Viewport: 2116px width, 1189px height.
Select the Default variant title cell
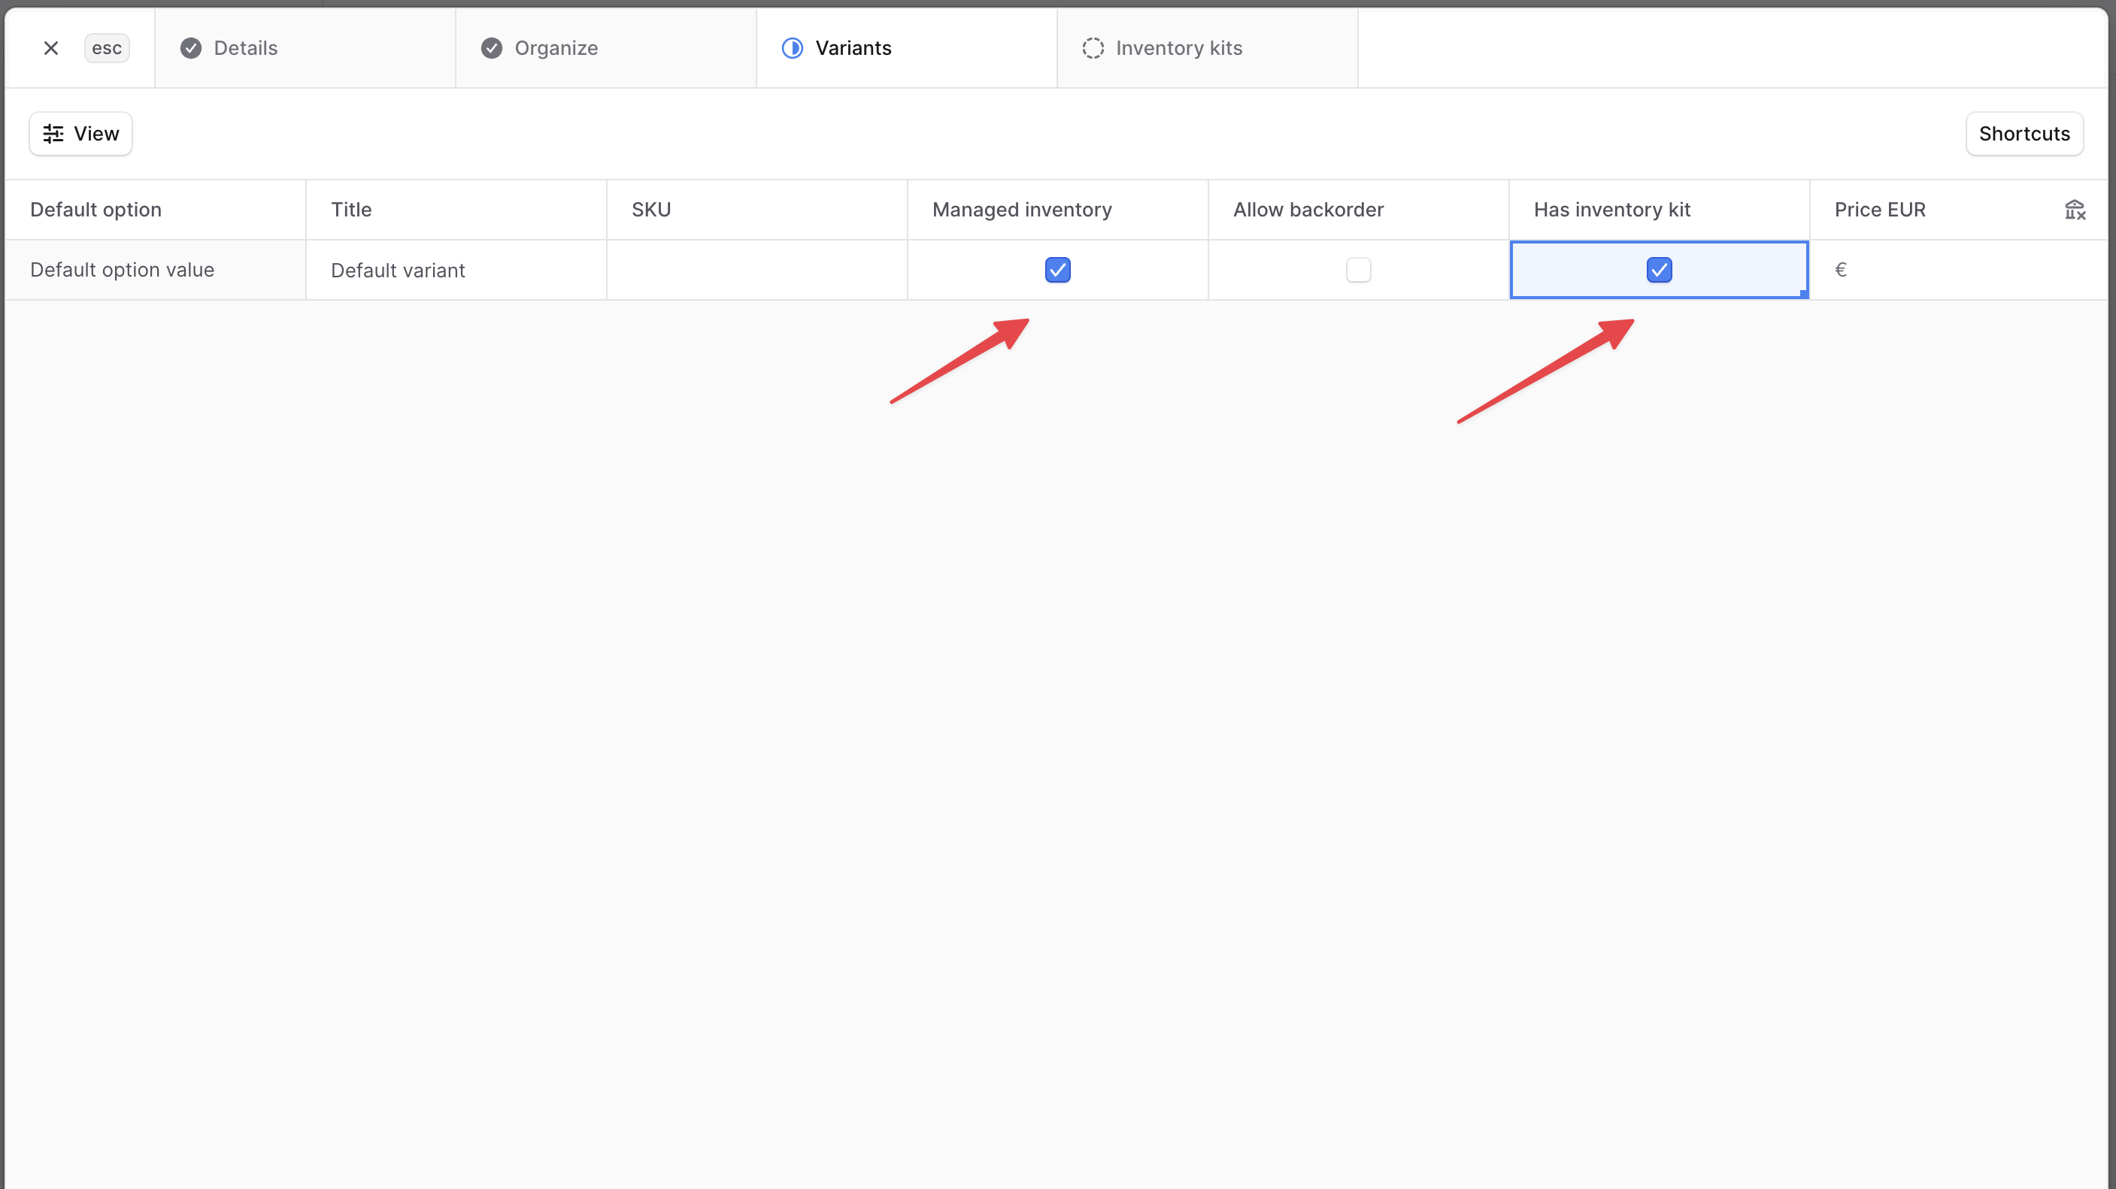coord(455,270)
